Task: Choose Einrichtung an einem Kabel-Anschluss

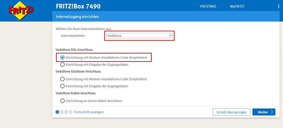Action: (62, 101)
